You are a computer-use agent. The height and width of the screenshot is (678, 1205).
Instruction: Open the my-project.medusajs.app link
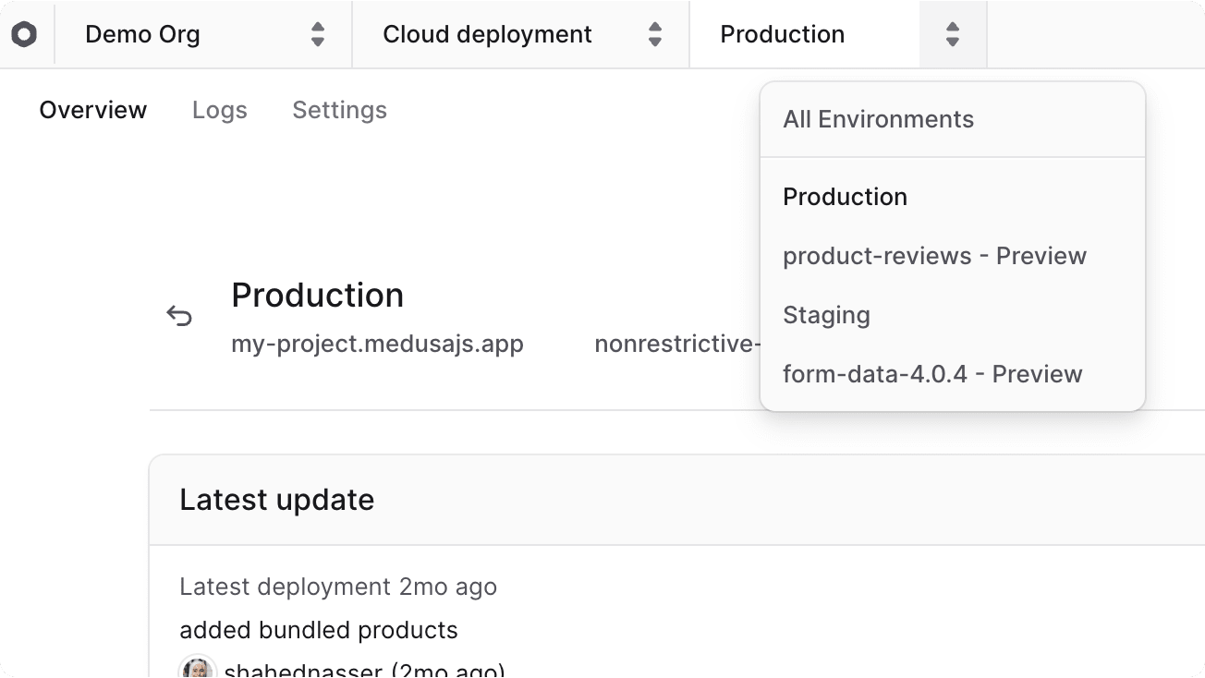(x=378, y=344)
